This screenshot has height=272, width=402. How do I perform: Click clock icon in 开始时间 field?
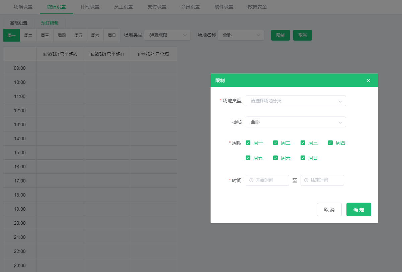251,180
